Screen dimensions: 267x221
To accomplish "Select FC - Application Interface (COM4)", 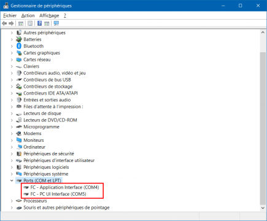I will point(64,187).
